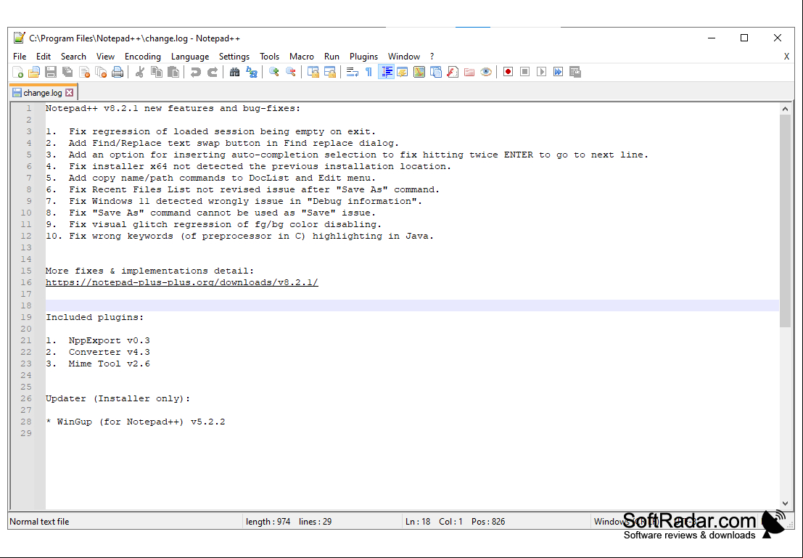Screen dimensions: 803x558
Task: Open the Language menu
Action: click(x=190, y=57)
